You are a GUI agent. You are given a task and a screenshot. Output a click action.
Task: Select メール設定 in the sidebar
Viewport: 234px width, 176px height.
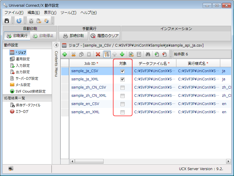click(x=20, y=85)
